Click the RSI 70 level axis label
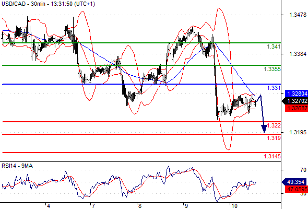This screenshot has height=209, width=308. click(x=303, y=170)
